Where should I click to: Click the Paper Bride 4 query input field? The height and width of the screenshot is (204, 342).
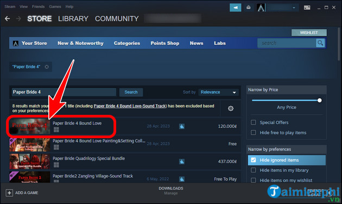pos(64,92)
